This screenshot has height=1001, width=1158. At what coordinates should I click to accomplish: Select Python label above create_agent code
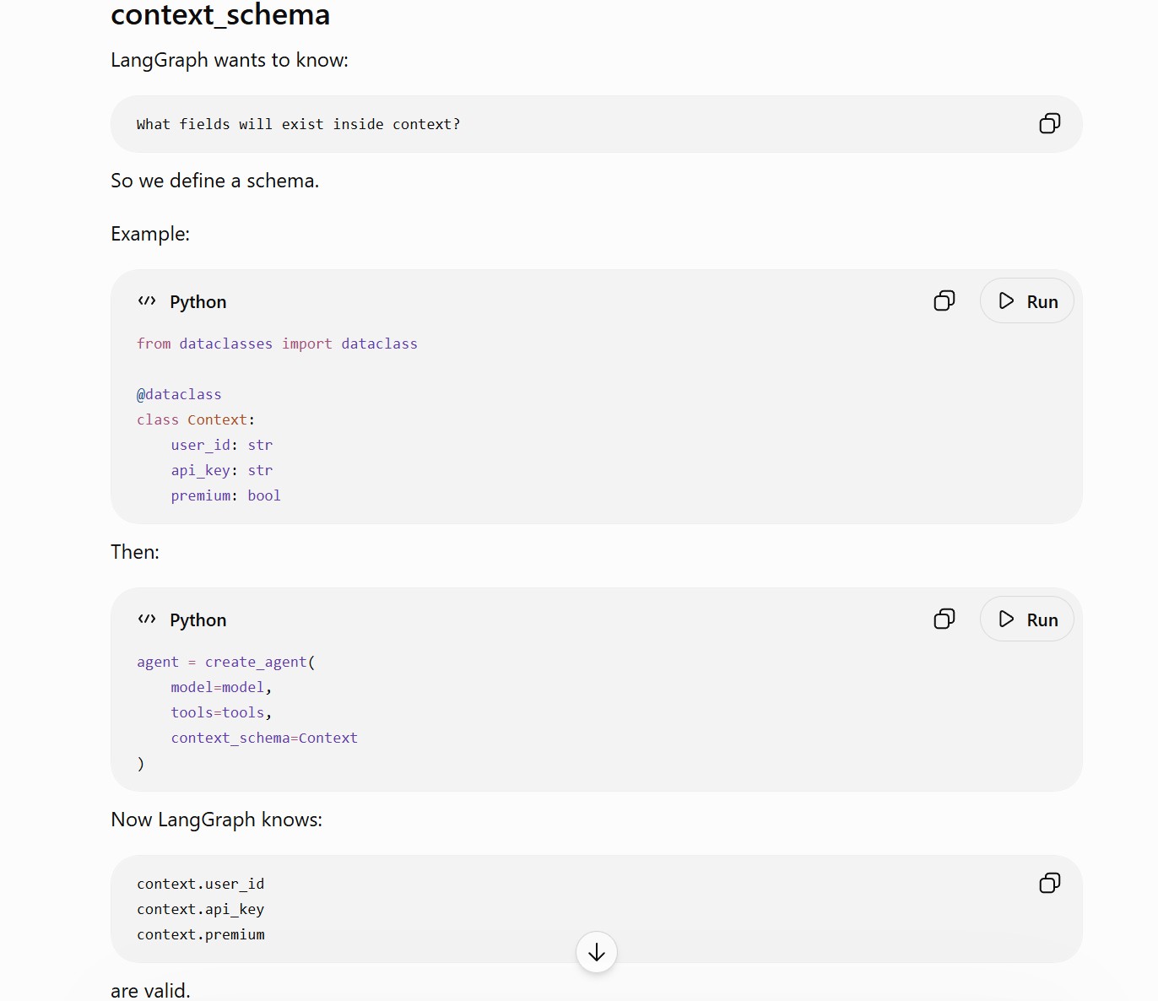(x=198, y=620)
